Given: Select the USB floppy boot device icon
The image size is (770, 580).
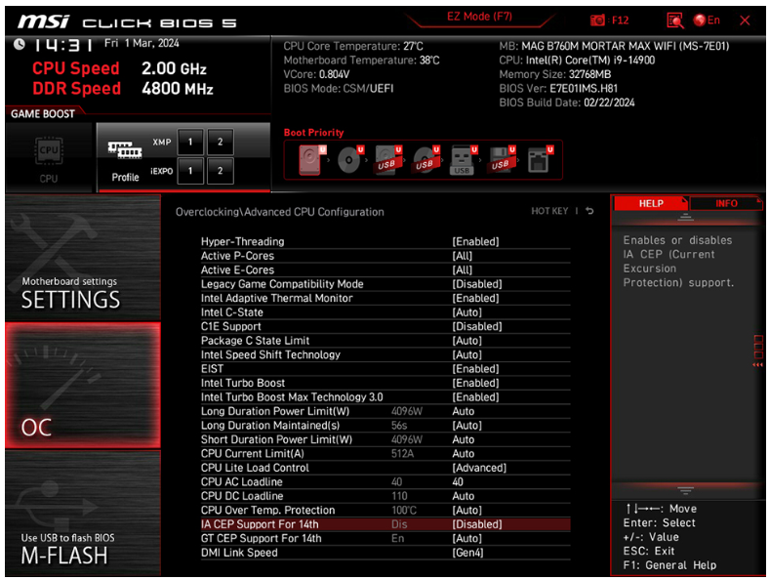Looking at the screenshot, I should 502,160.
